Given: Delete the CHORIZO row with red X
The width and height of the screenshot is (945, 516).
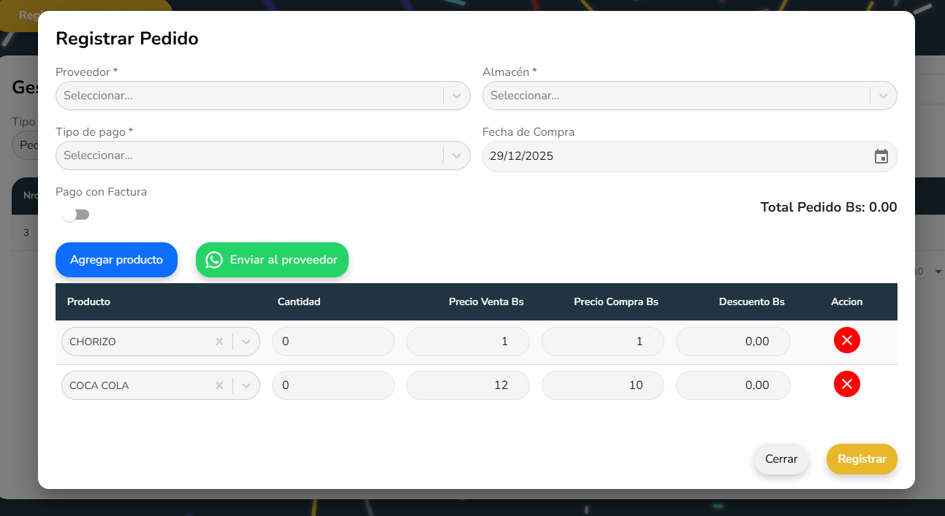Looking at the screenshot, I should [x=846, y=340].
